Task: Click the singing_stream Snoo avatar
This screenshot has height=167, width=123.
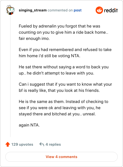Action: click(x=10, y=10)
